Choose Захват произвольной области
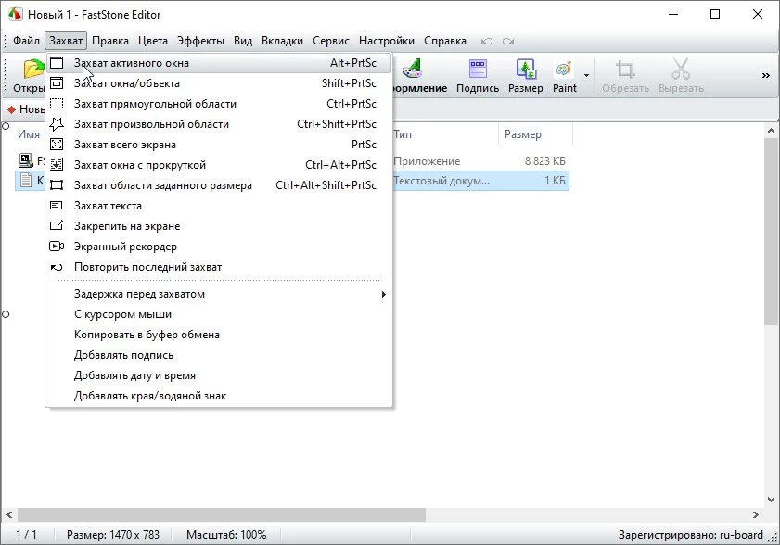The height and width of the screenshot is (545, 780). [x=219, y=124]
